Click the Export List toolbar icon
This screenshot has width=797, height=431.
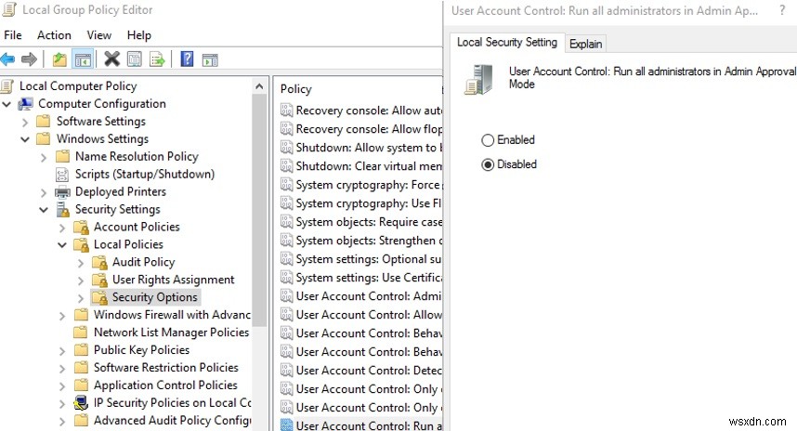point(157,59)
